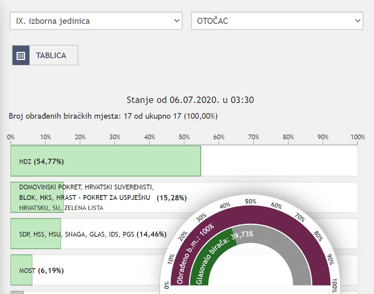
Task: Click the 50% label on the semicircle gauge
Action: pos(251,201)
